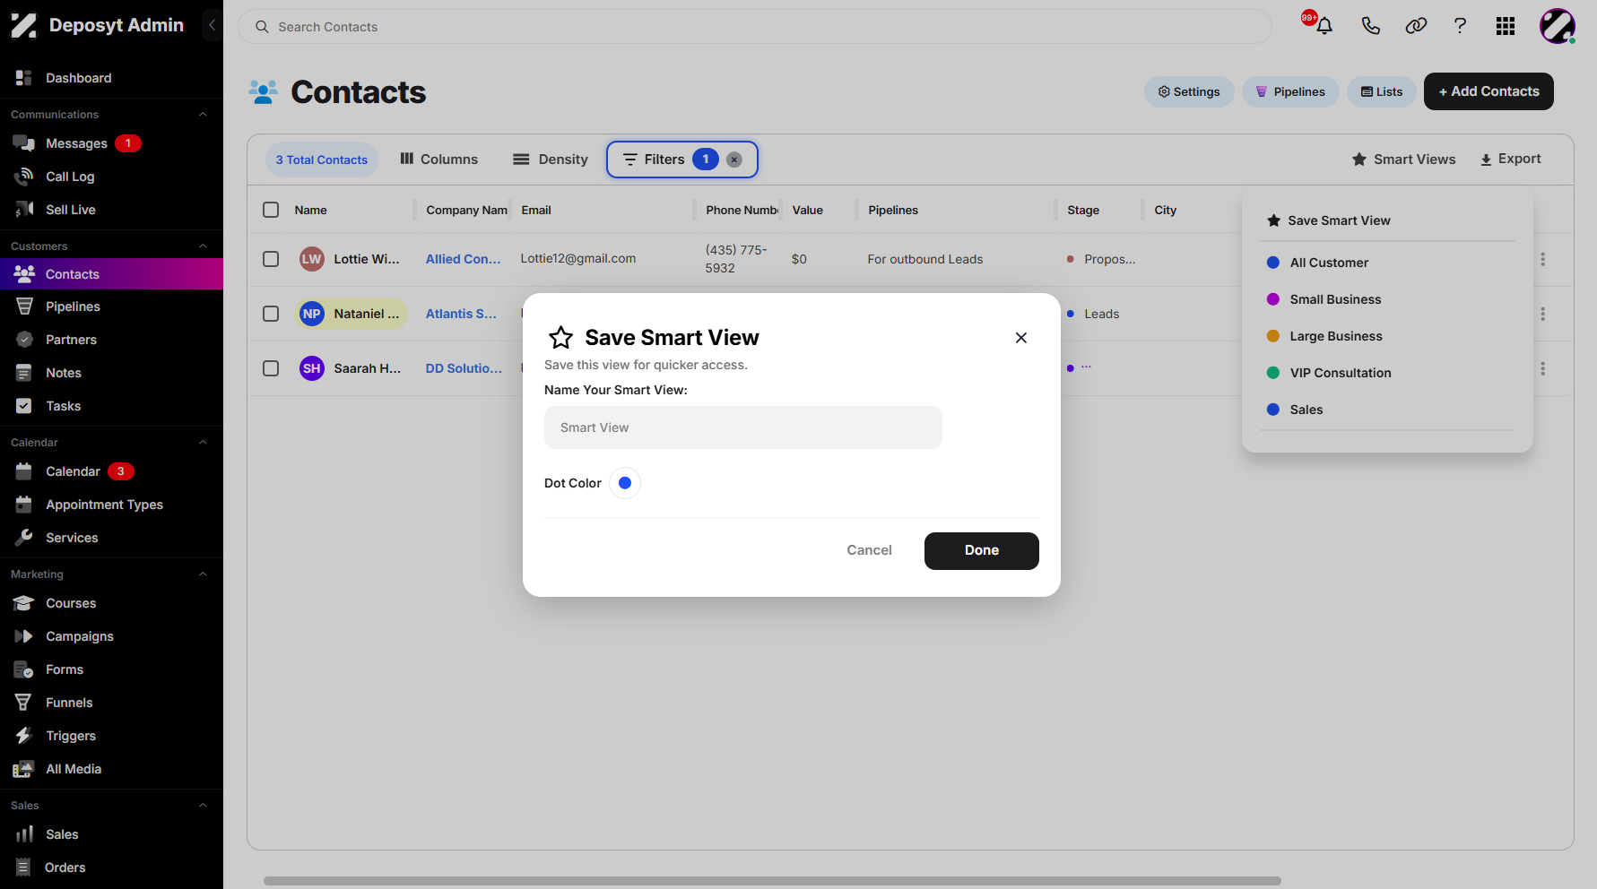
Task: Collapse the sidebar with the chevron icon
Action: (x=212, y=25)
